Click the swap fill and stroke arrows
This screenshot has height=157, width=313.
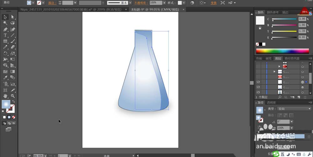13,102
